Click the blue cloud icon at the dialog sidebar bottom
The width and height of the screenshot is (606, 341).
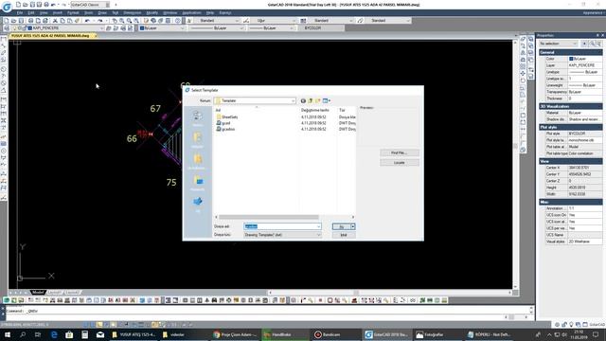click(x=198, y=203)
